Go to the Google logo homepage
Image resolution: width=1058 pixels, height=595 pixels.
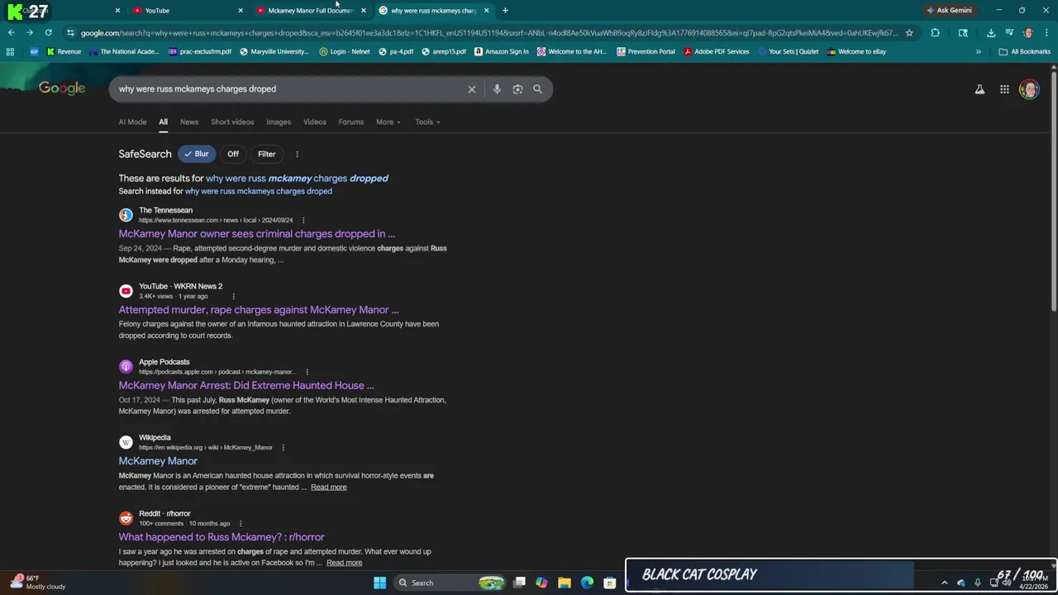[62, 88]
